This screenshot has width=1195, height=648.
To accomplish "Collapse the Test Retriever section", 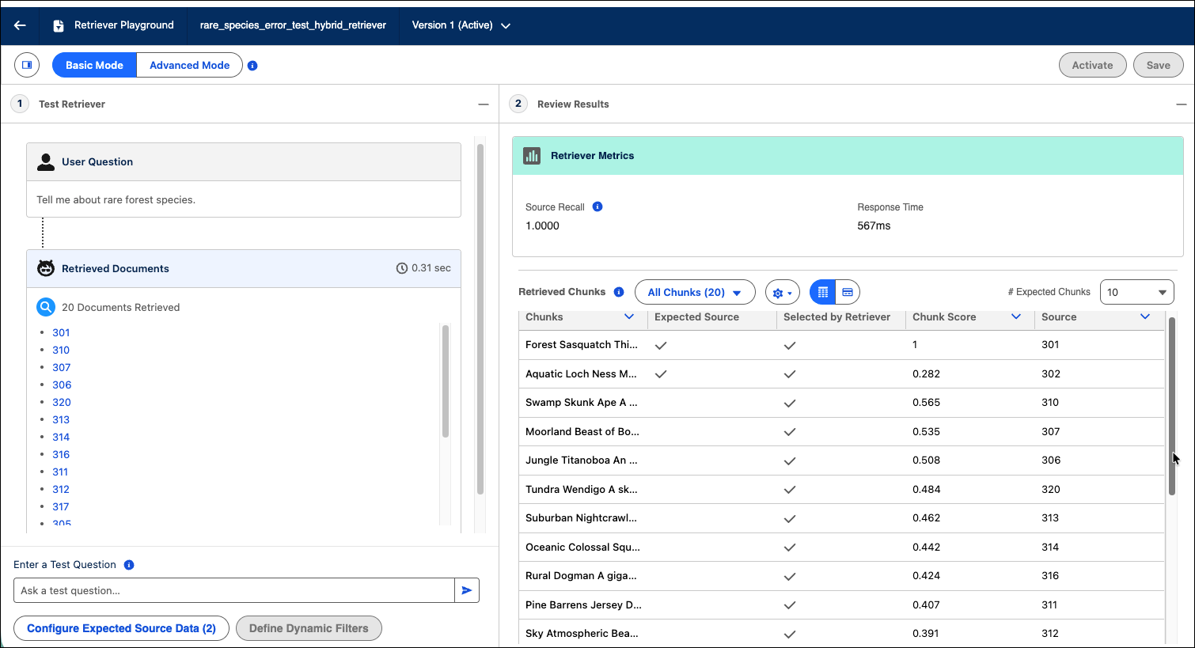I will pyautogui.click(x=484, y=104).
